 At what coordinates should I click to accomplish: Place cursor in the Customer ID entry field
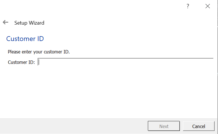pyautogui.click(x=126, y=62)
